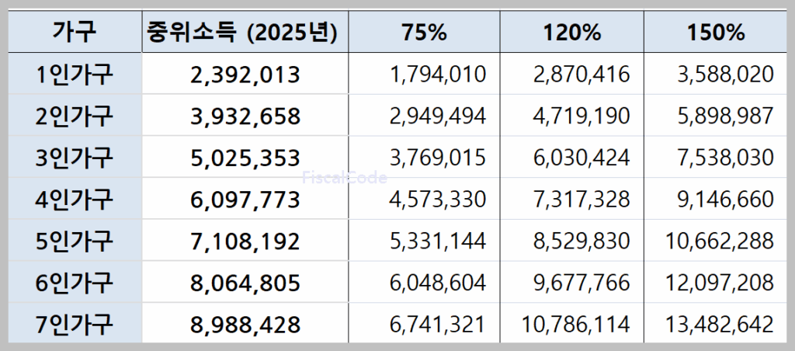The height and width of the screenshot is (351, 795).
Task: Click the cell showing 7,538,030
Action: [724, 158]
